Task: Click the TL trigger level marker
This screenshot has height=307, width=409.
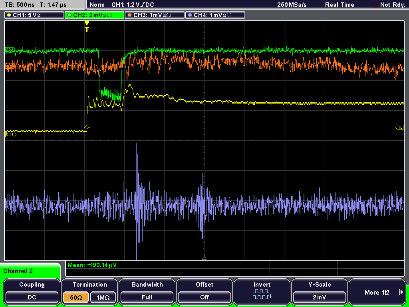Action: pos(399,128)
